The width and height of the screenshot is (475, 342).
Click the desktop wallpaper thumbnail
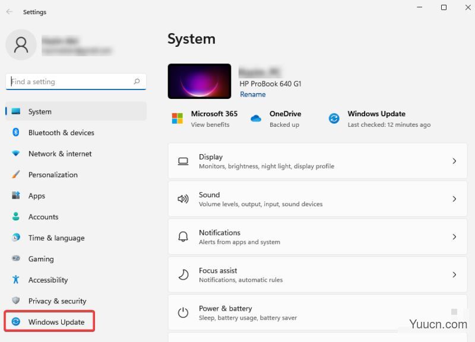pos(199,81)
